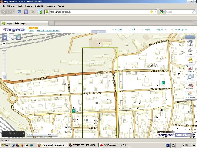Click the new tab toolbar icon
The height and width of the screenshot is (148, 197).
click(40, 12)
